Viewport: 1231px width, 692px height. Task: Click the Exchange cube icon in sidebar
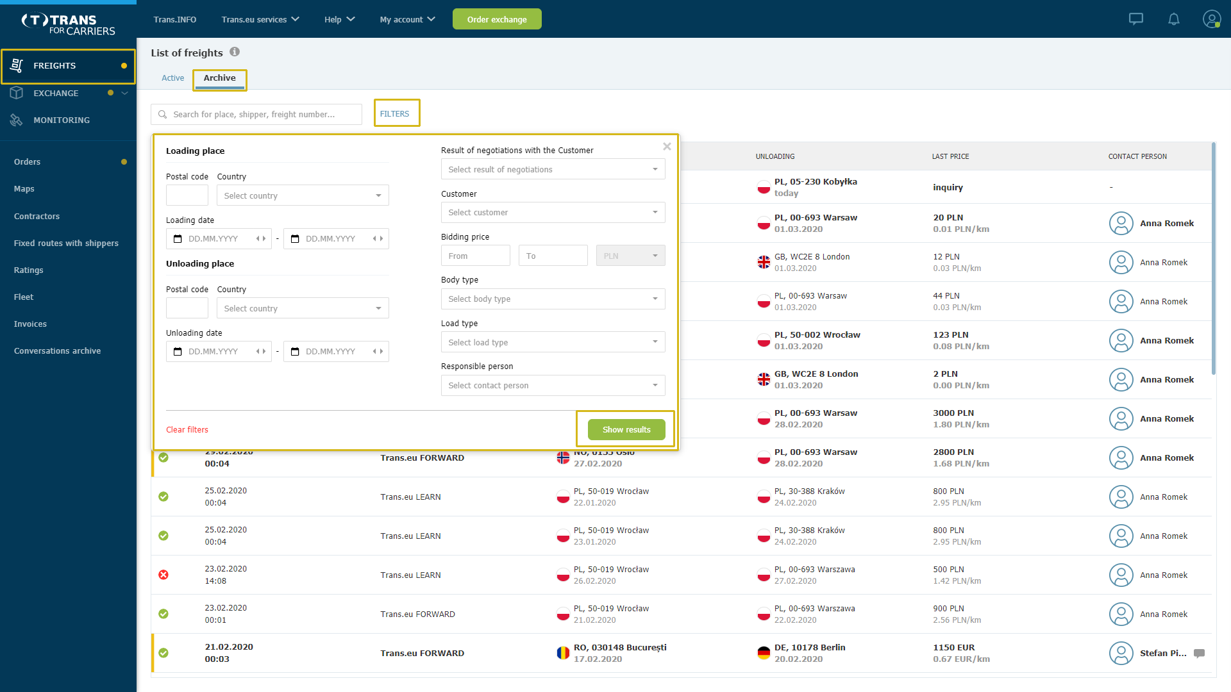[x=17, y=93]
